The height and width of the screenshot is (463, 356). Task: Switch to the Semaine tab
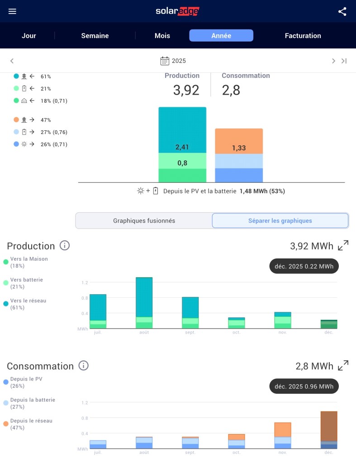coord(95,36)
